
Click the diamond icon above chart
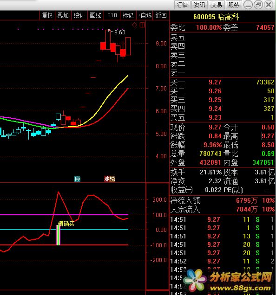coord(134,25)
